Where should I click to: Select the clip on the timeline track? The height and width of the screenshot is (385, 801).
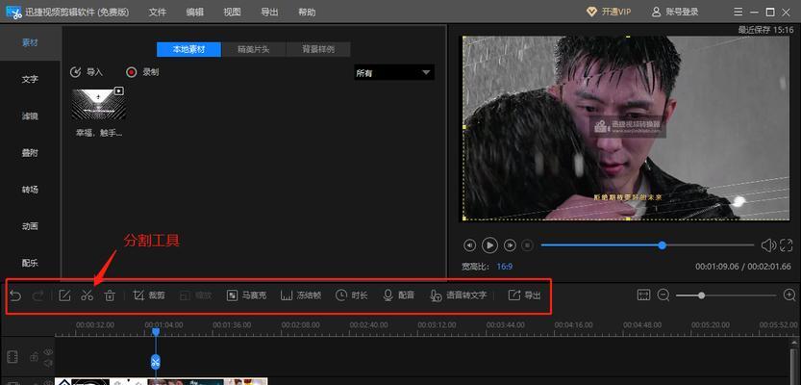point(161,381)
